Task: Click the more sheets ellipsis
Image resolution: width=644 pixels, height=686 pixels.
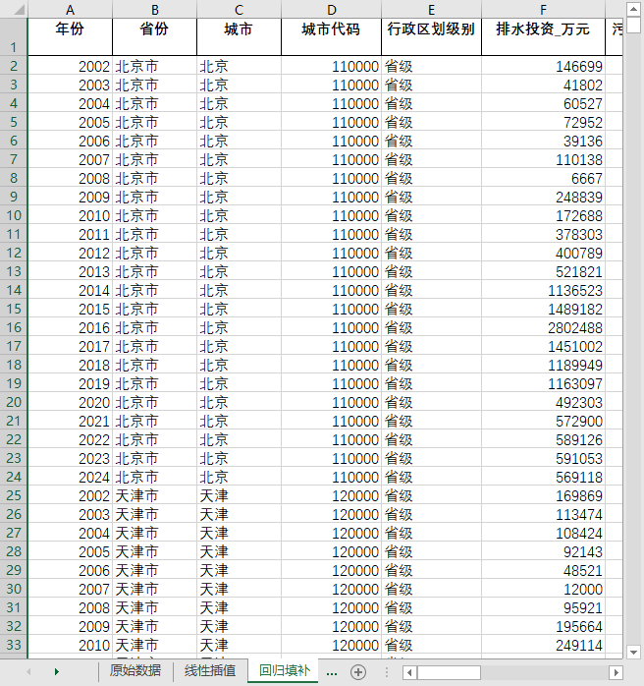Action: click(332, 672)
